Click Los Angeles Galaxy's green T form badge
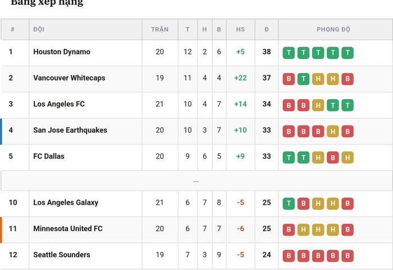393x270 pixels. (289, 204)
